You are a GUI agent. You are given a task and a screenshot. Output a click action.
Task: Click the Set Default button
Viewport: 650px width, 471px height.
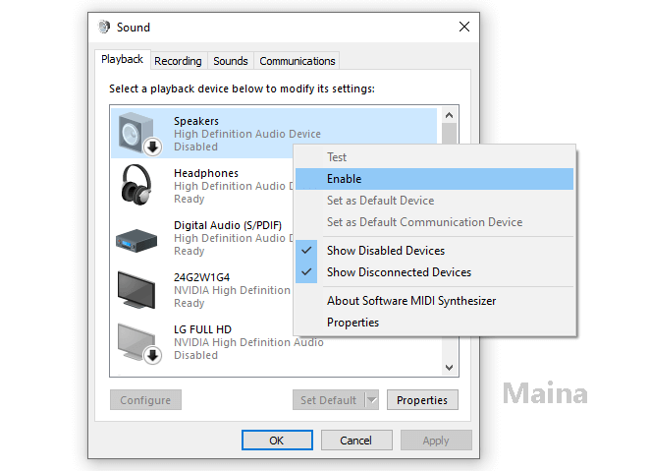pyautogui.click(x=329, y=400)
